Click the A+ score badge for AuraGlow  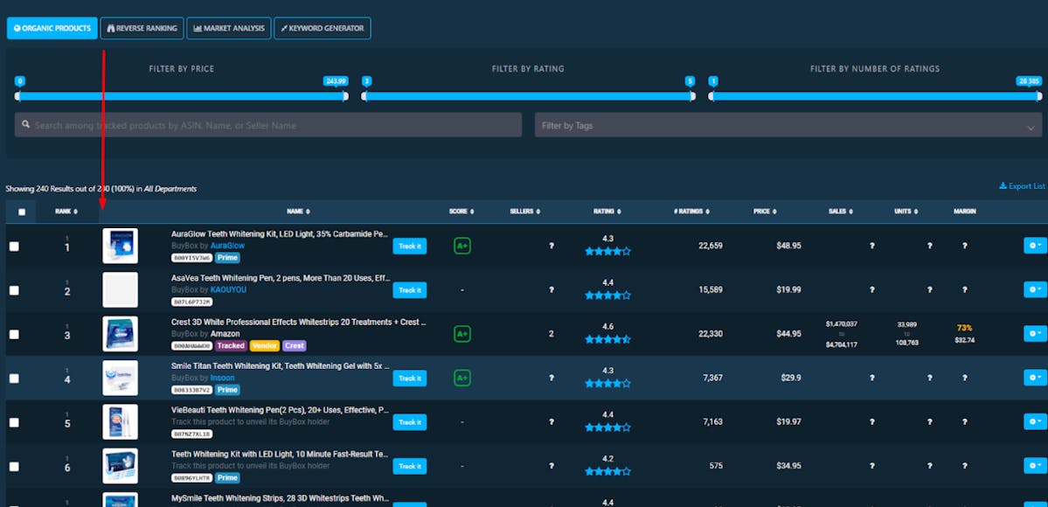tap(462, 246)
